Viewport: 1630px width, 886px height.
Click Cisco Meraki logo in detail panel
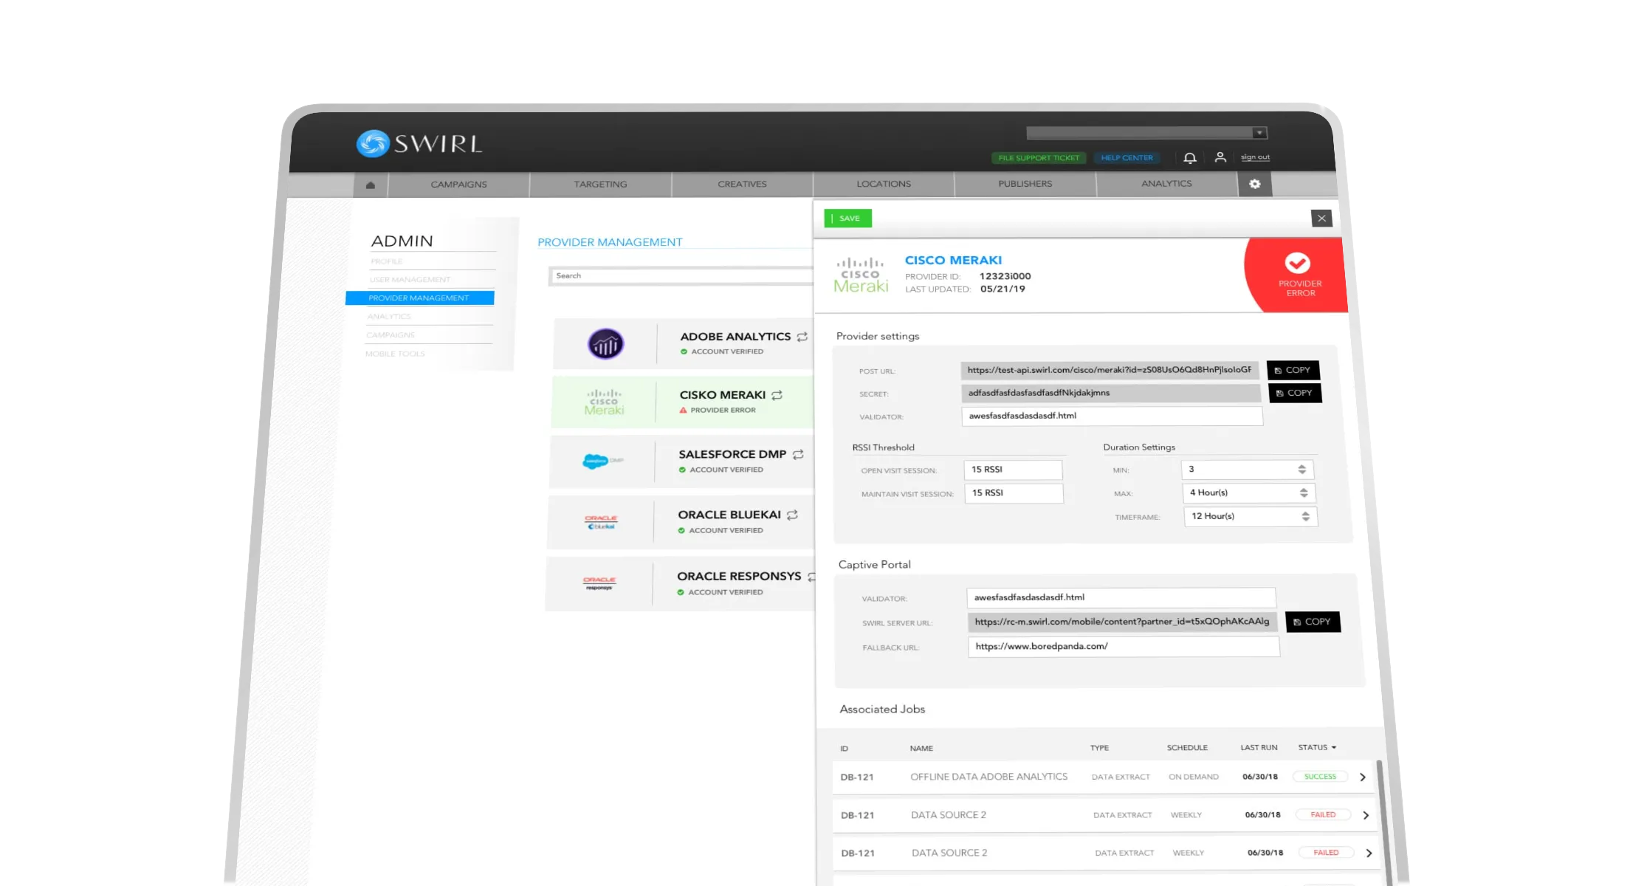click(x=861, y=275)
